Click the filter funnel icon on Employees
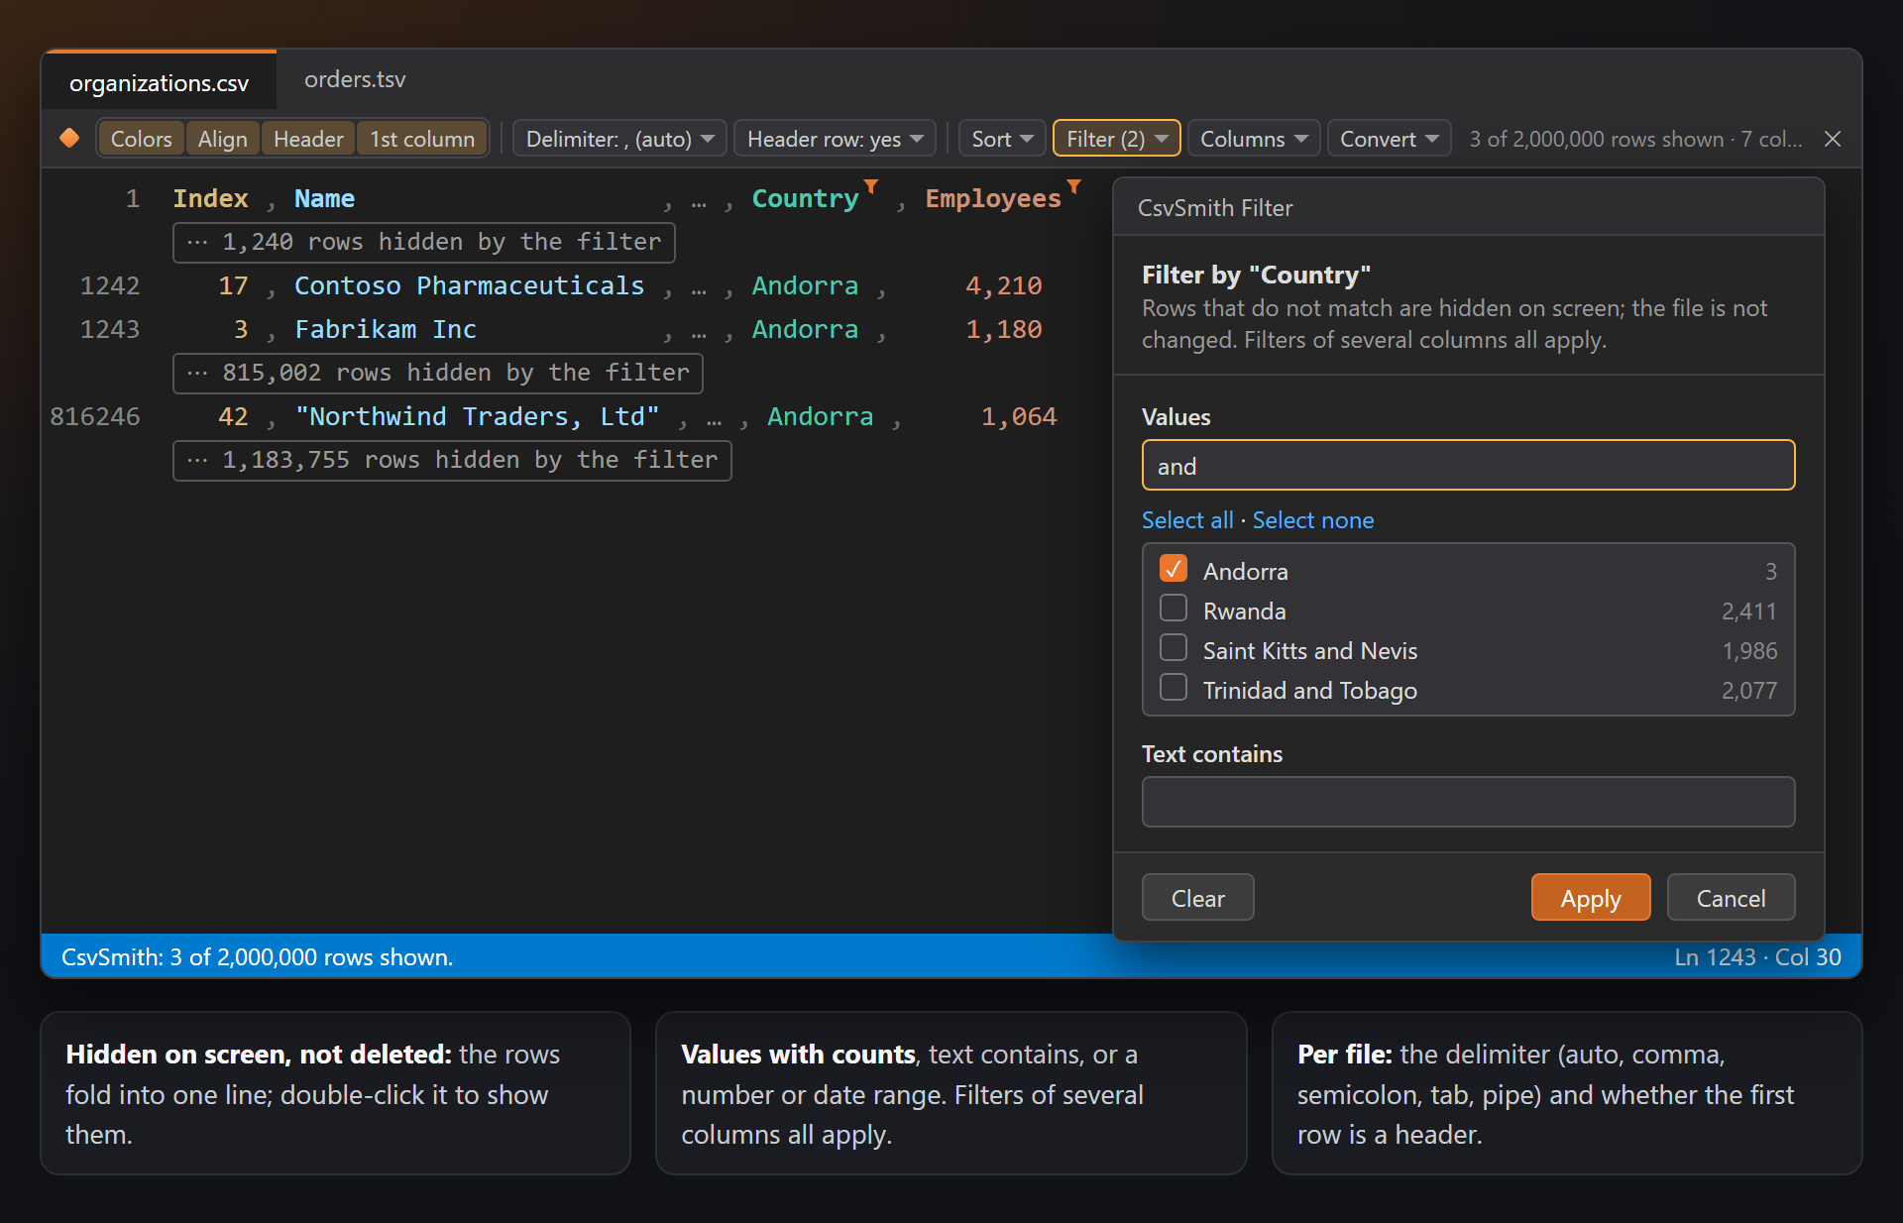Viewport: 1903px width, 1223px height. click(1073, 186)
